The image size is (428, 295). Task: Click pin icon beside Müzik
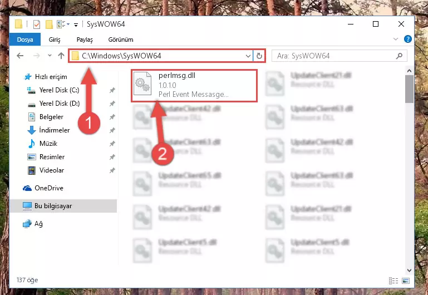tap(112, 144)
